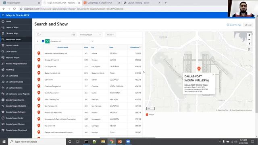Reload the browser page

click(15, 9)
